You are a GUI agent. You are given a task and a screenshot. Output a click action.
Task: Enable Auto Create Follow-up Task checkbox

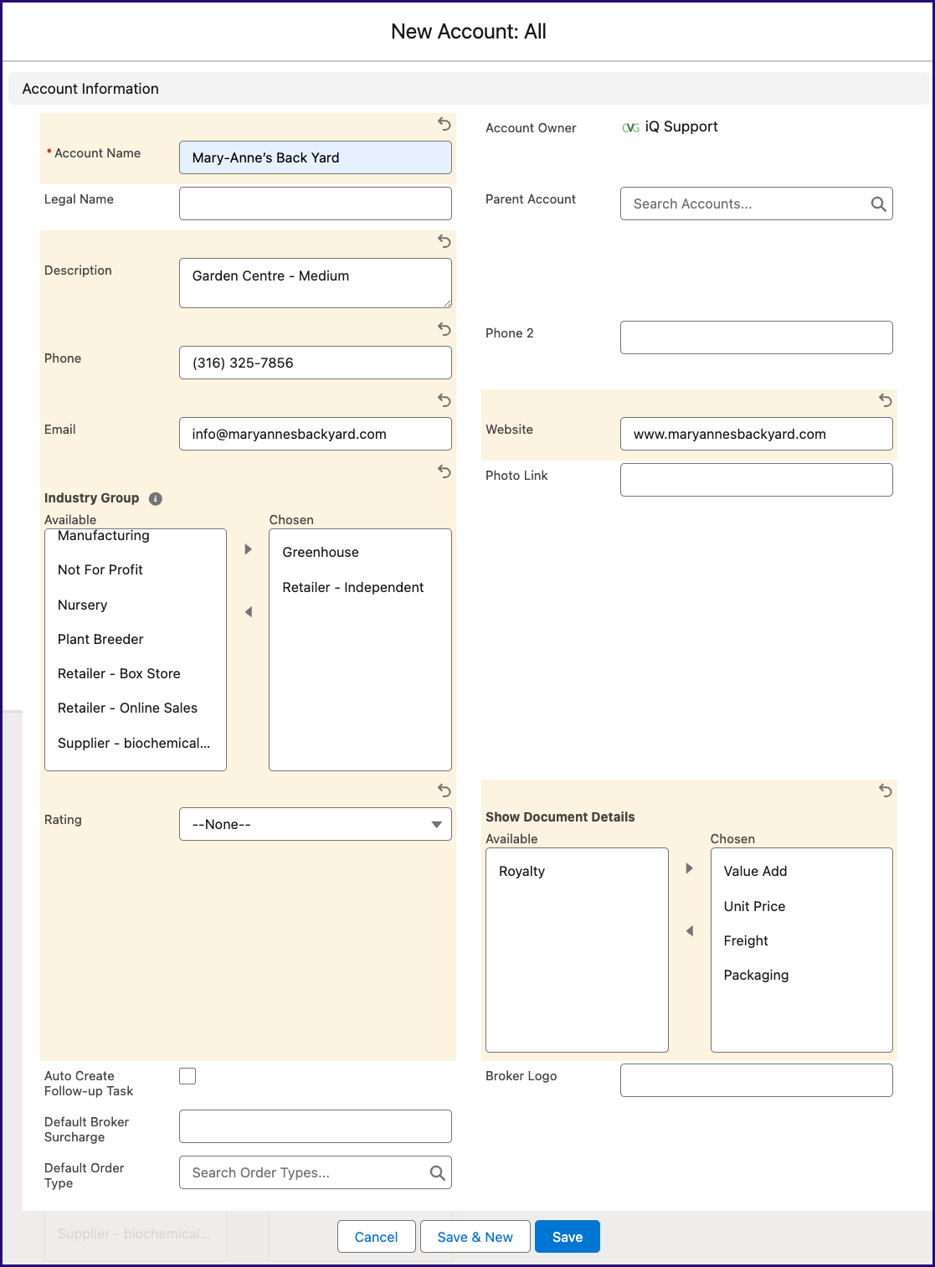(x=188, y=1076)
